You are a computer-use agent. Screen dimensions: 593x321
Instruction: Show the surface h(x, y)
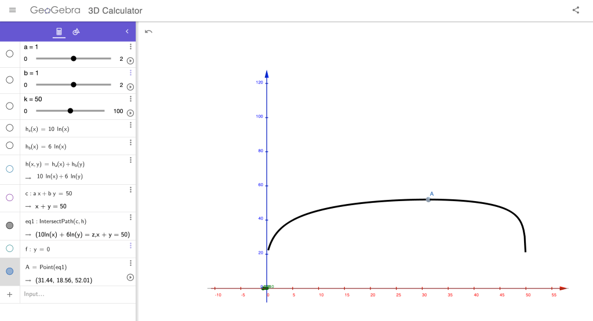[9, 169]
